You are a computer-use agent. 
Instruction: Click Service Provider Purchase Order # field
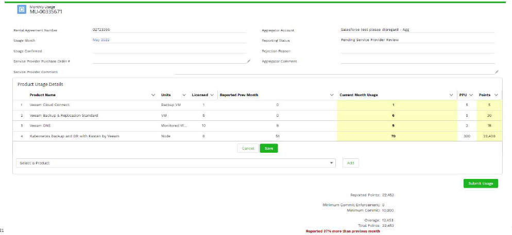pyautogui.click(x=169, y=61)
